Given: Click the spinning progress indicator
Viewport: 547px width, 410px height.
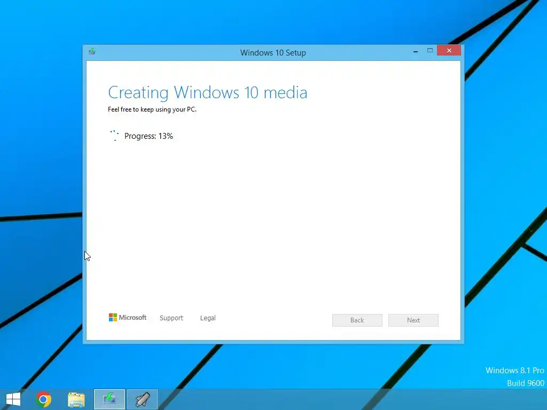Looking at the screenshot, I should coord(115,136).
